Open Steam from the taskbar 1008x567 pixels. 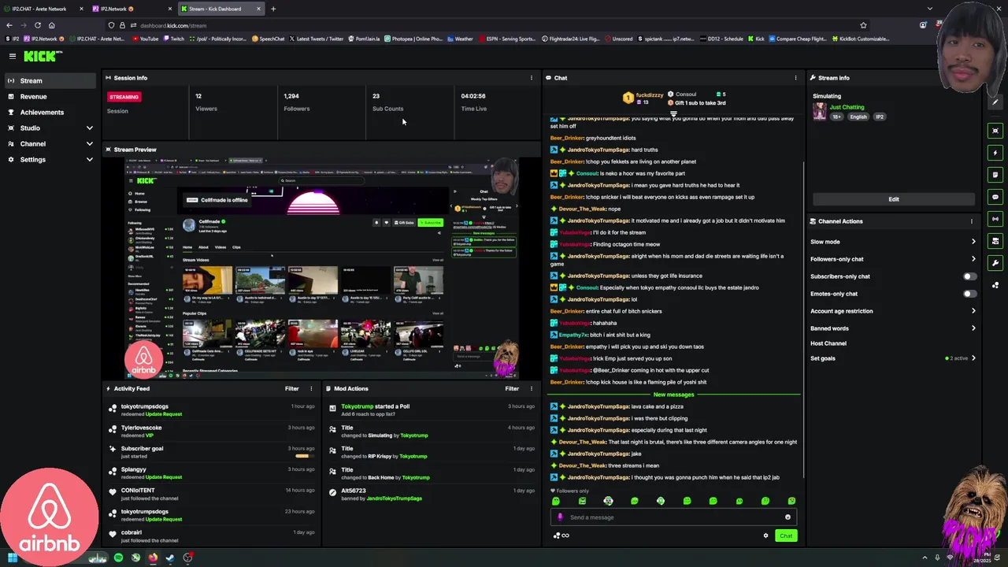(170, 558)
